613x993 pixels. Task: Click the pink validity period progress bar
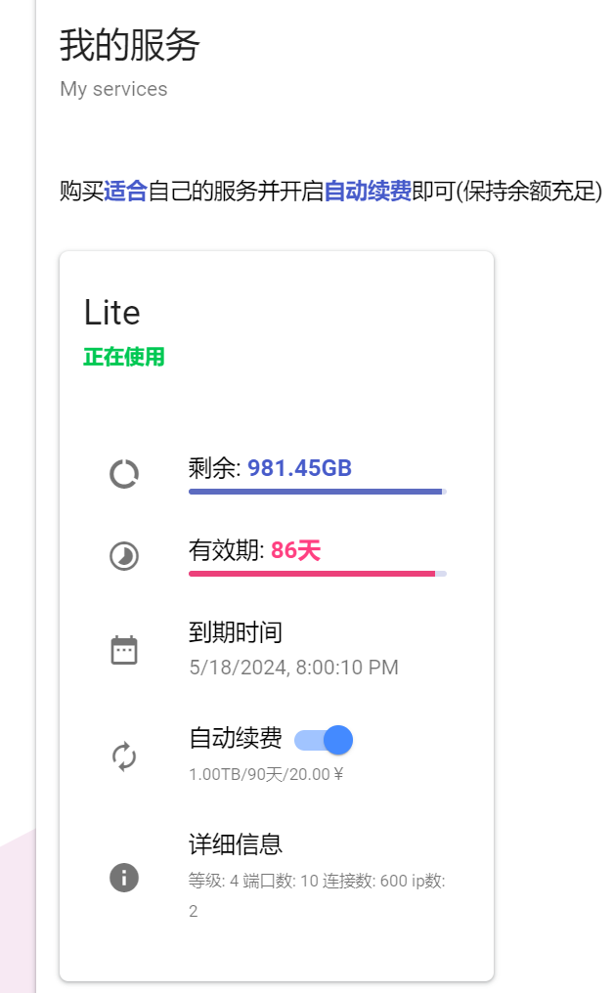(x=312, y=574)
